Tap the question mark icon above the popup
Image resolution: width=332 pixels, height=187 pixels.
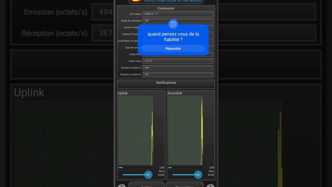point(173,24)
